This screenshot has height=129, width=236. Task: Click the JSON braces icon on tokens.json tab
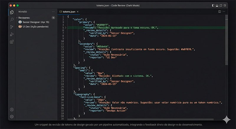pos(61,12)
